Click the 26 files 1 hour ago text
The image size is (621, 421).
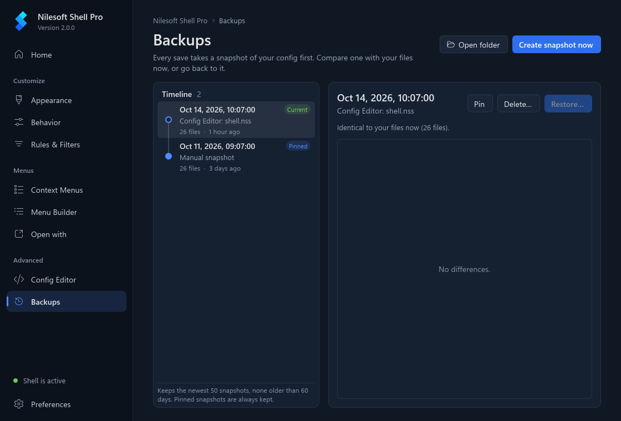(x=210, y=132)
